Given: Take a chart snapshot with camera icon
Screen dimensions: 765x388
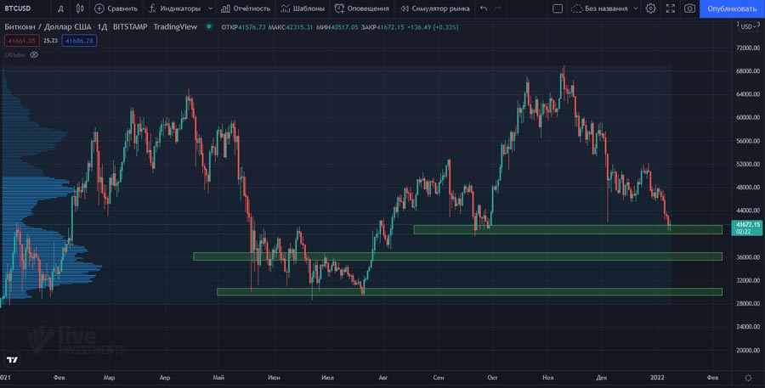Looking at the screenshot, I should point(689,8).
